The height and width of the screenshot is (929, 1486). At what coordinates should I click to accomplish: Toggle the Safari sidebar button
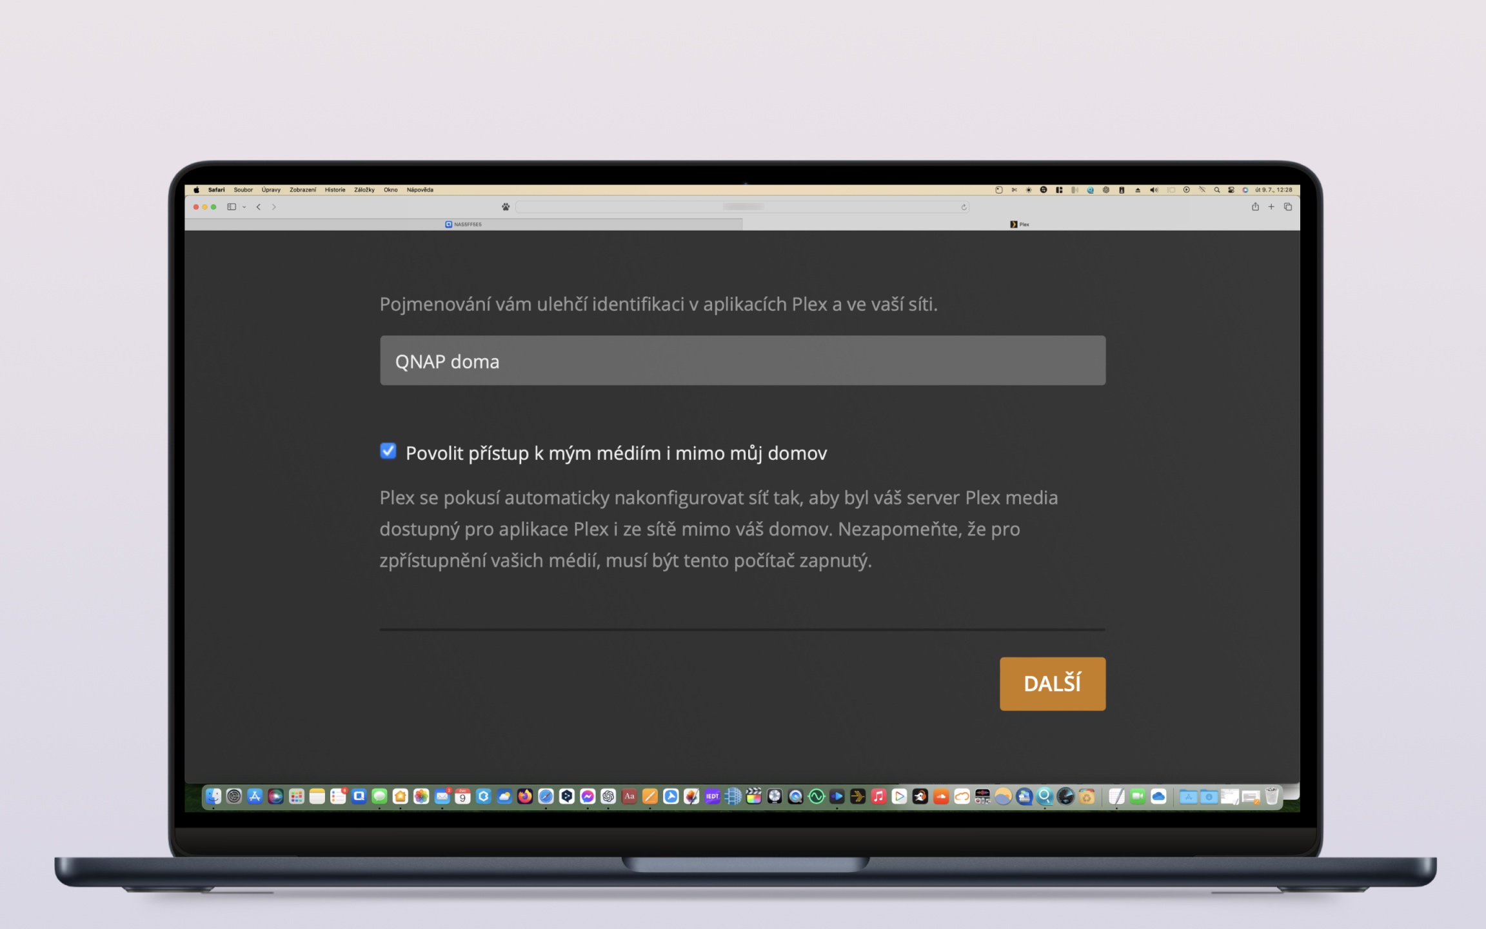click(x=231, y=207)
